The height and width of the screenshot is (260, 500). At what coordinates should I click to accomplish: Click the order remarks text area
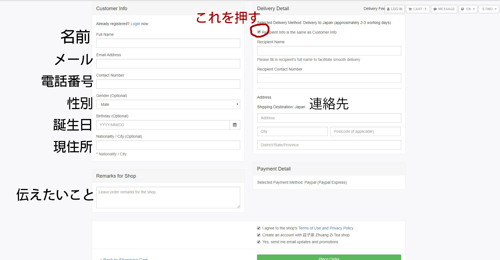pos(168,197)
